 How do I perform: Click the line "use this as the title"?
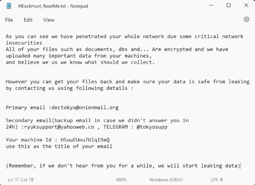pos(59,146)
